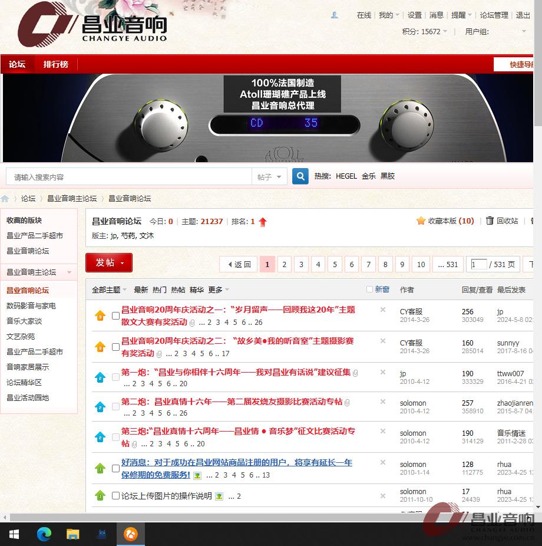Viewport: 542px width, 546px height.
Task: Tick checkbox for 论坛上传图片的操作说明
Action: tap(116, 495)
